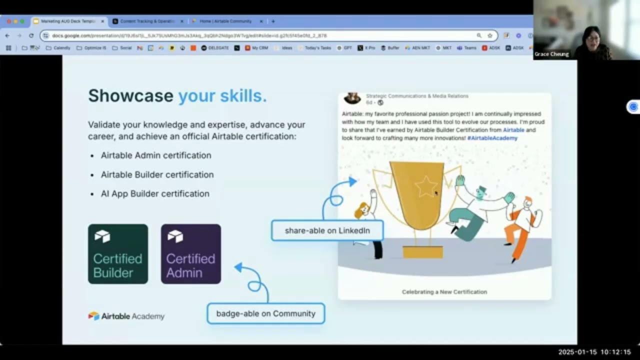Click "share-able on LinkedIn" callout text
640x360 pixels.
point(327,230)
